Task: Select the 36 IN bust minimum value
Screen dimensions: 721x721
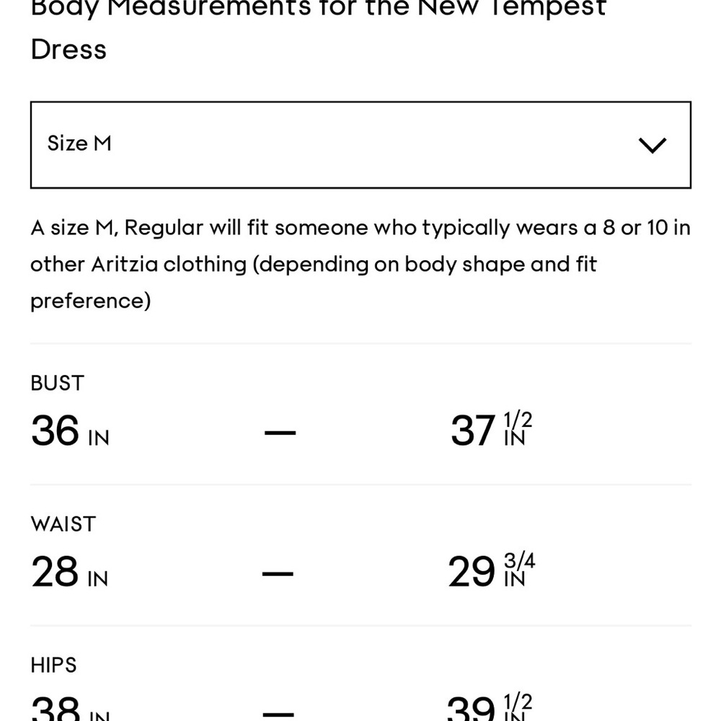Action: 70,431
